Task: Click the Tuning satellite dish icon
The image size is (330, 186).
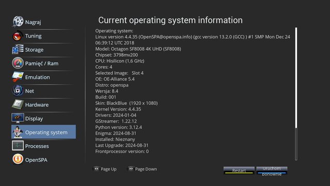Action: (18, 36)
